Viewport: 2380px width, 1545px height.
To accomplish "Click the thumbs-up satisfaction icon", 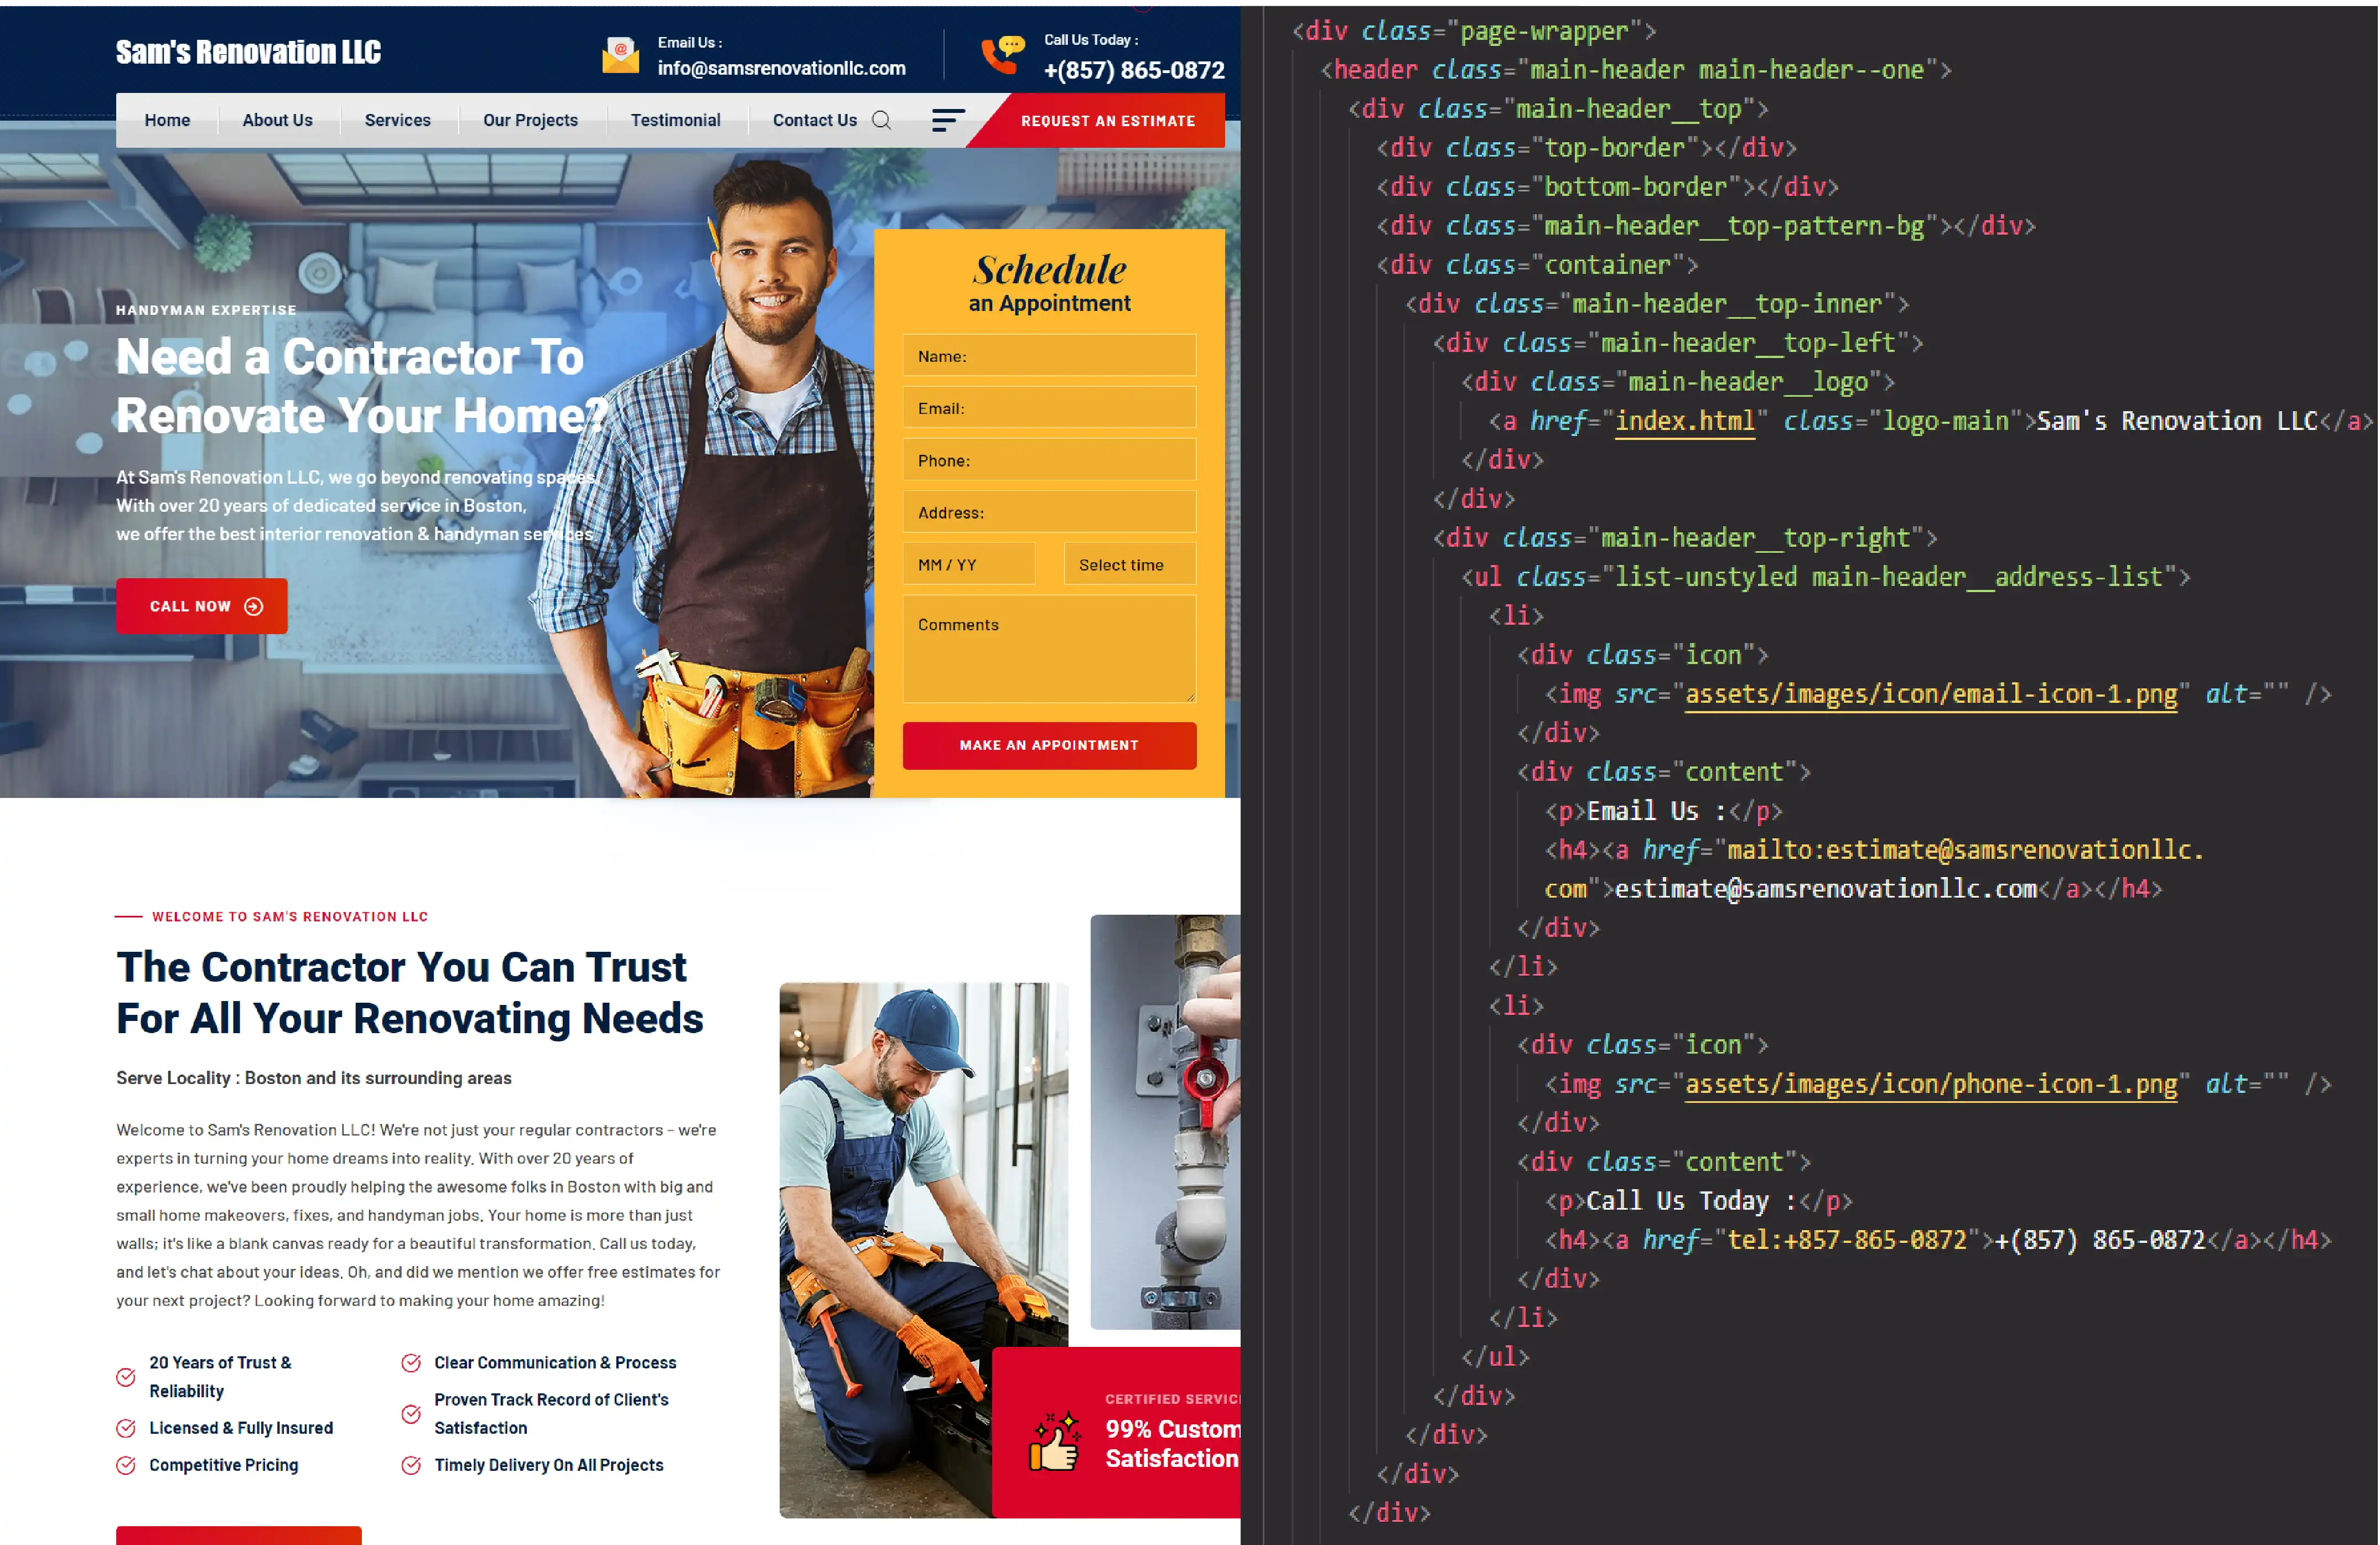I will [x=1054, y=1442].
